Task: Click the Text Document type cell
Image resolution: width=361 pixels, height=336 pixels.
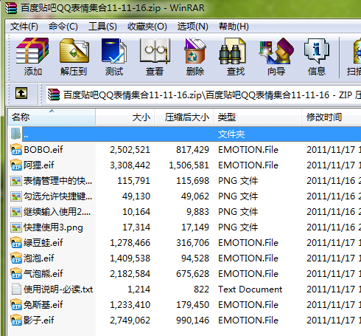Action: click(250, 289)
